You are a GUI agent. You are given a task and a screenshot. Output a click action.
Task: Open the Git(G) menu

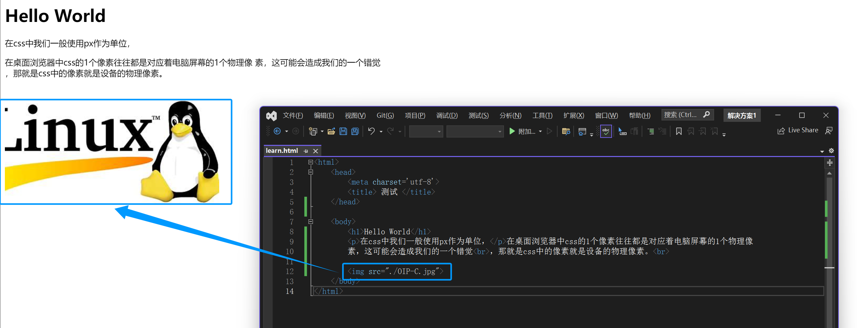coord(385,115)
